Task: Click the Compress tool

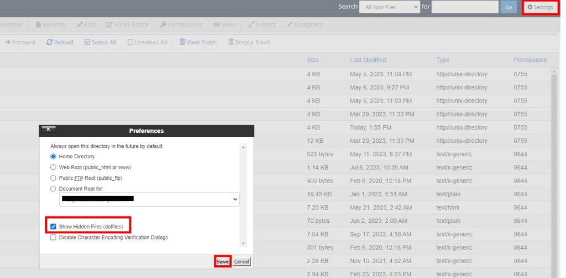Action: [305, 24]
